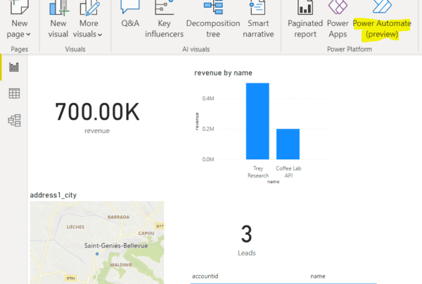422x284 pixels.
Task: Select the 3 Leads card
Action: 247,240
